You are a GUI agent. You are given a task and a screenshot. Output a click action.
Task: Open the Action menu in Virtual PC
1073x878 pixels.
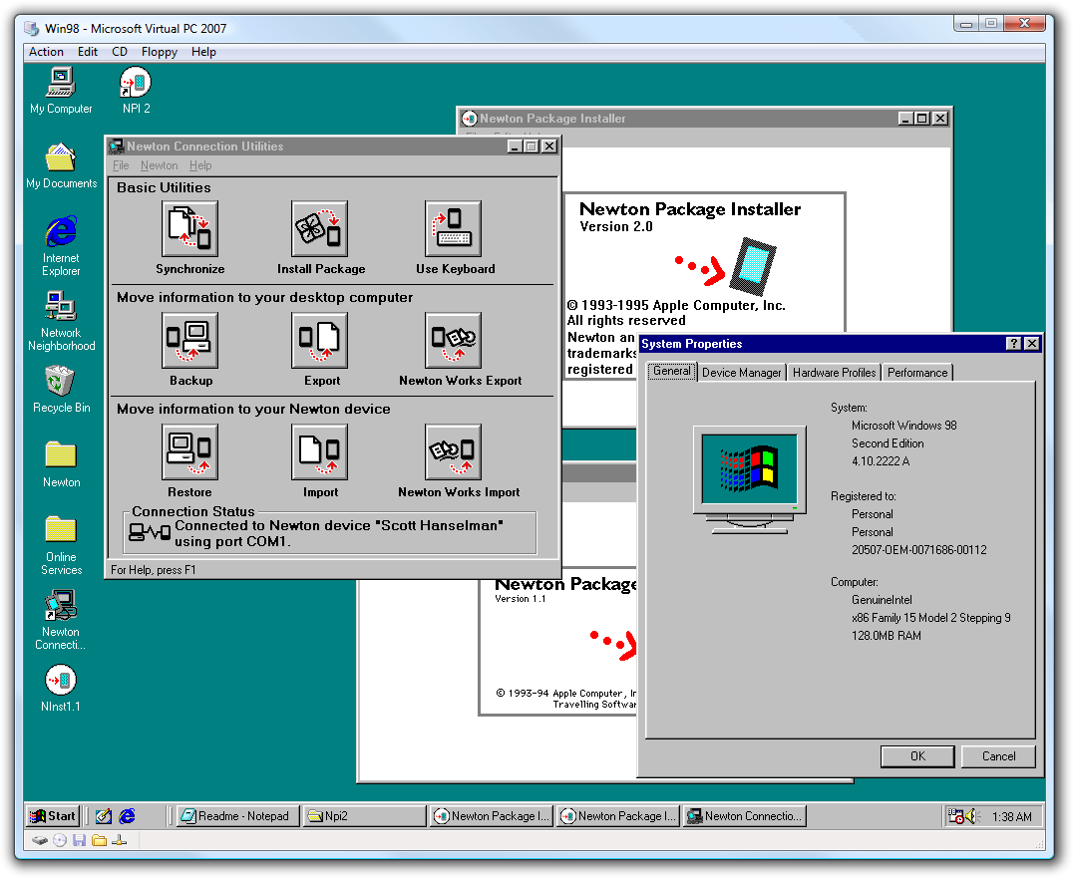pos(46,52)
